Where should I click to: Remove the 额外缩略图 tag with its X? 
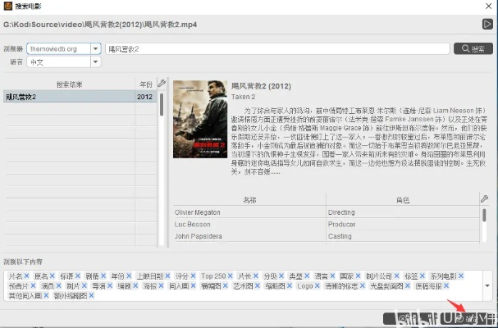point(91,296)
